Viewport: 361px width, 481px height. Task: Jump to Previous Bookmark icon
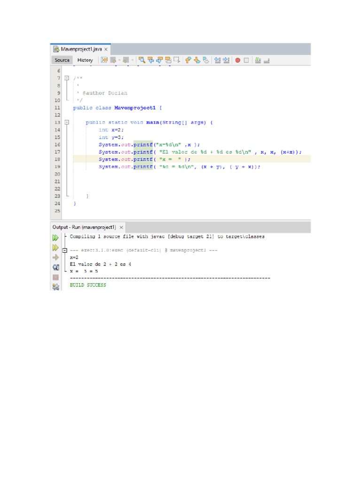(188, 60)
